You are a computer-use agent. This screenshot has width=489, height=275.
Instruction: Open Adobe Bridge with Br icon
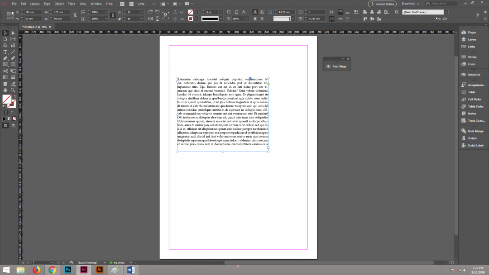tap(122, 4)
